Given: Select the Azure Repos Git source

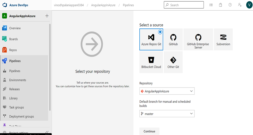Looking at the screenshot, I should 151,39.
